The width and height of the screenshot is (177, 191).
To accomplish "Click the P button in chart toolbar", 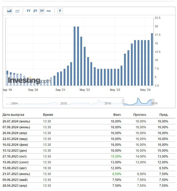I will pos(60,11).
